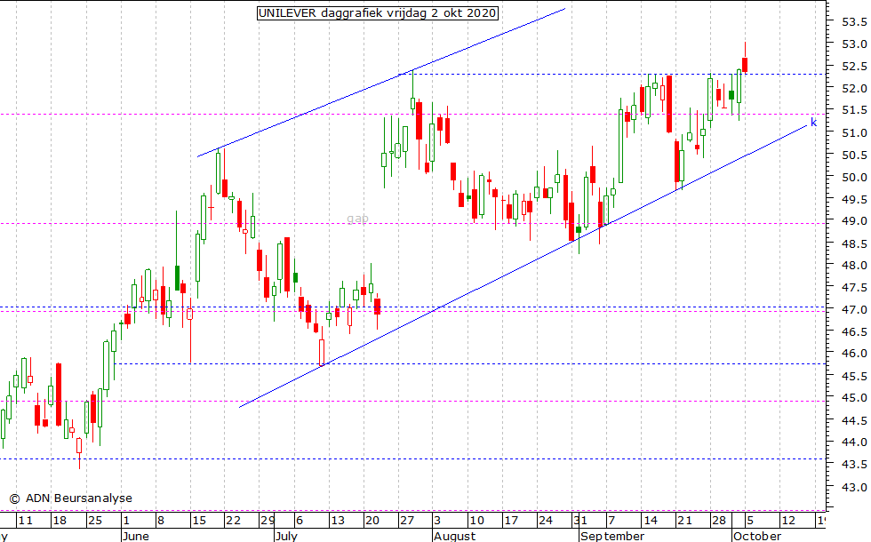871x542 pixels.
Task: Click date label 1 above June
Action: coord(126,521)
